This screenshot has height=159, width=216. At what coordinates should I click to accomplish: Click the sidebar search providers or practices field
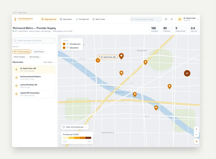pyautogui.click(x=34, y=40)
